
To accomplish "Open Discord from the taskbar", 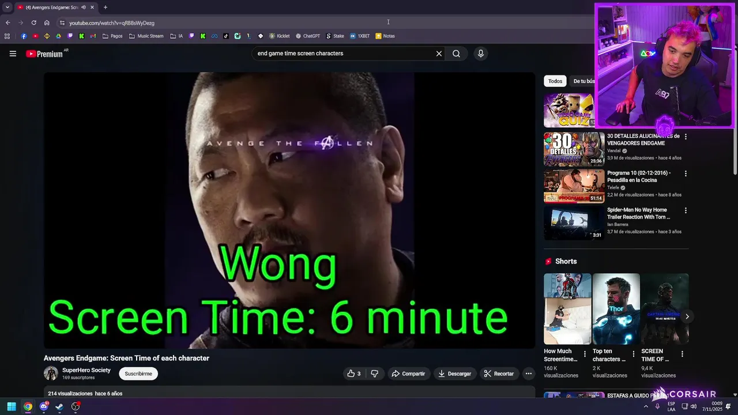I will tap(44, 406).
